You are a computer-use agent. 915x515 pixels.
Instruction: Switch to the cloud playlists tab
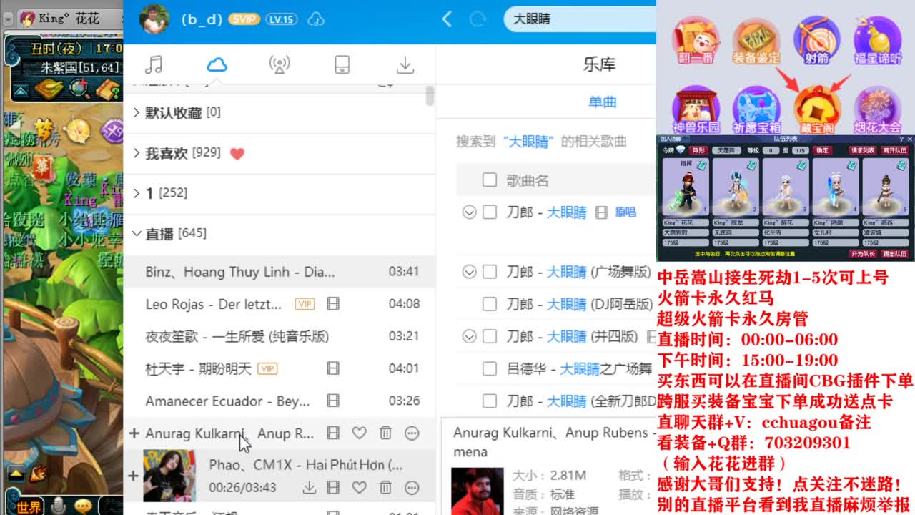point(217,64)
